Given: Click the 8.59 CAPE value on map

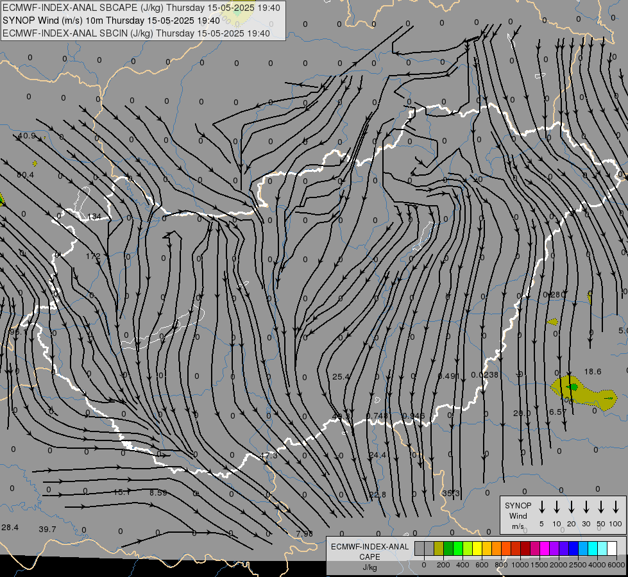Looking at the screenshot, I should click(x=158, y=493).
